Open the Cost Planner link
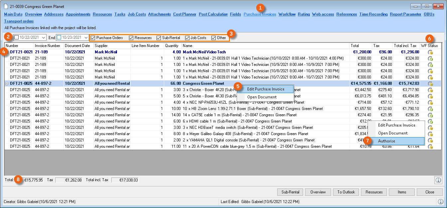Viewport: 447px width, 208px height. 185,14
